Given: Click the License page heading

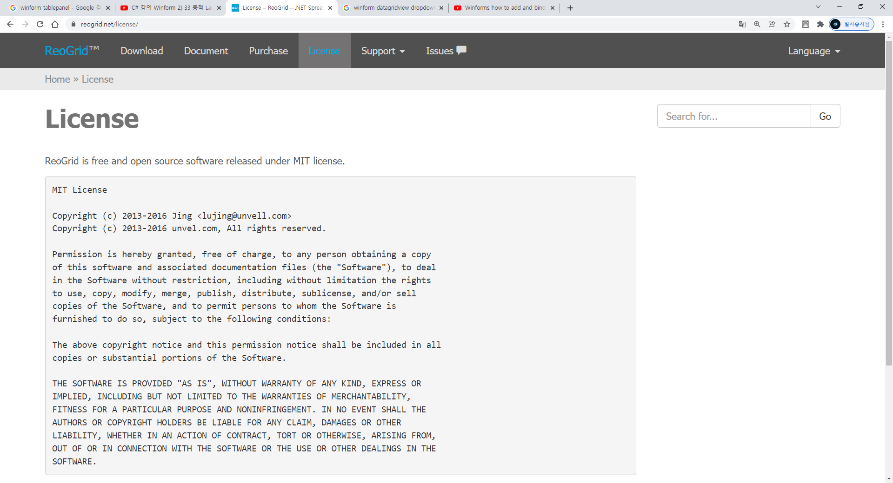Looking at the screenshot, I should (x=92, y=119).
